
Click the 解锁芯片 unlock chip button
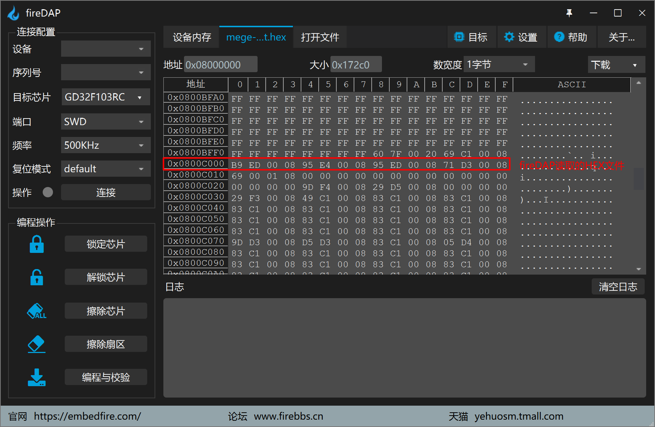coord(106,277)
